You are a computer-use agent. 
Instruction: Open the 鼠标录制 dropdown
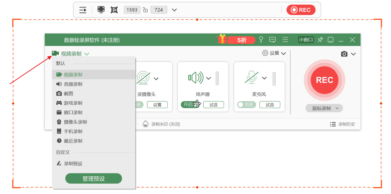click(324, 108)
